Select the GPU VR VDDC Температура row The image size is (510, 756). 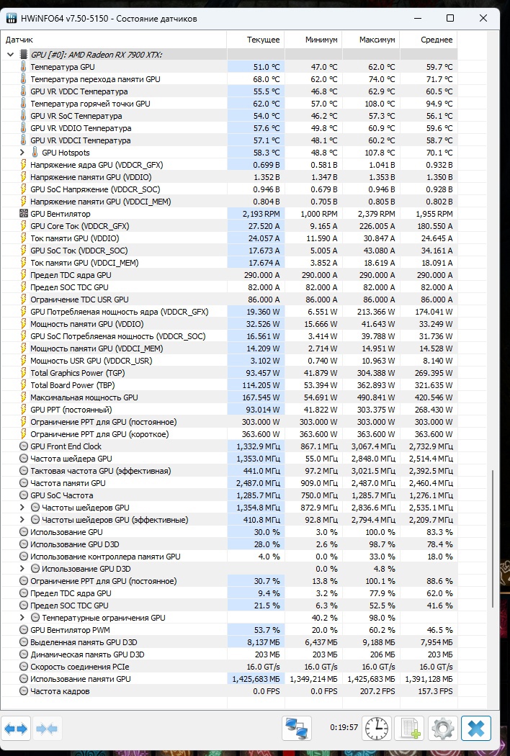coord(229,91)
